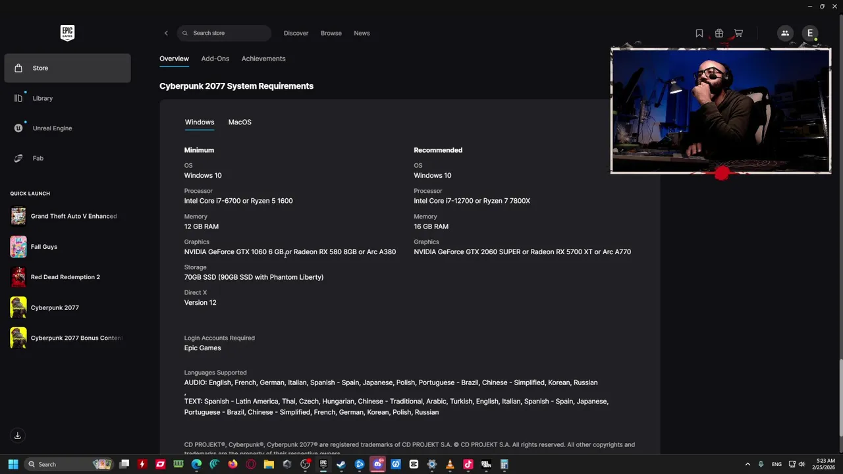Open Steam from taskbar
The height and width of the screenshot is (474, 843).
tap(341, 464)
